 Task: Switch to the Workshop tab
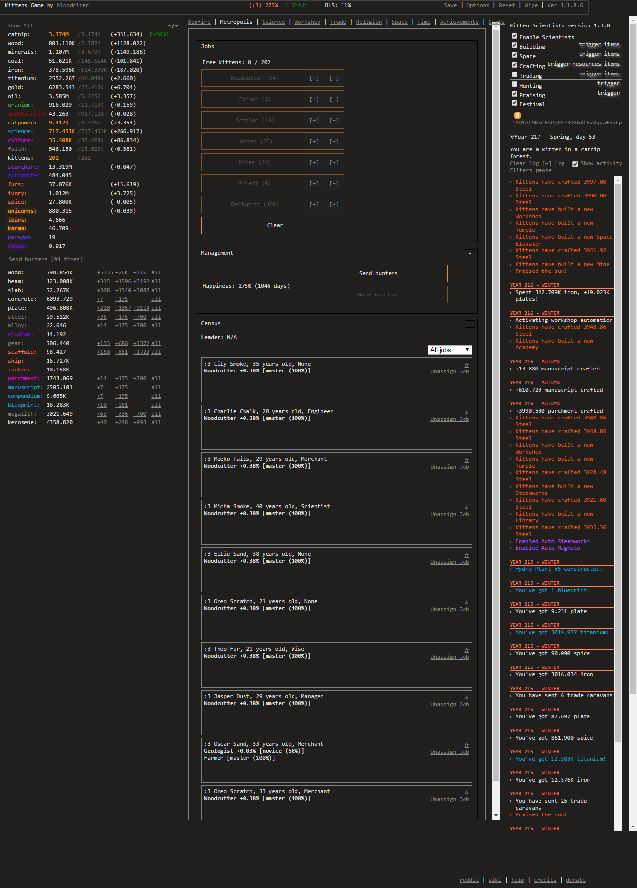pyautogui.click(x=307, y=22)
